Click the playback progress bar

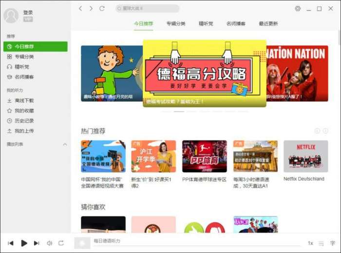coord(197,246)
